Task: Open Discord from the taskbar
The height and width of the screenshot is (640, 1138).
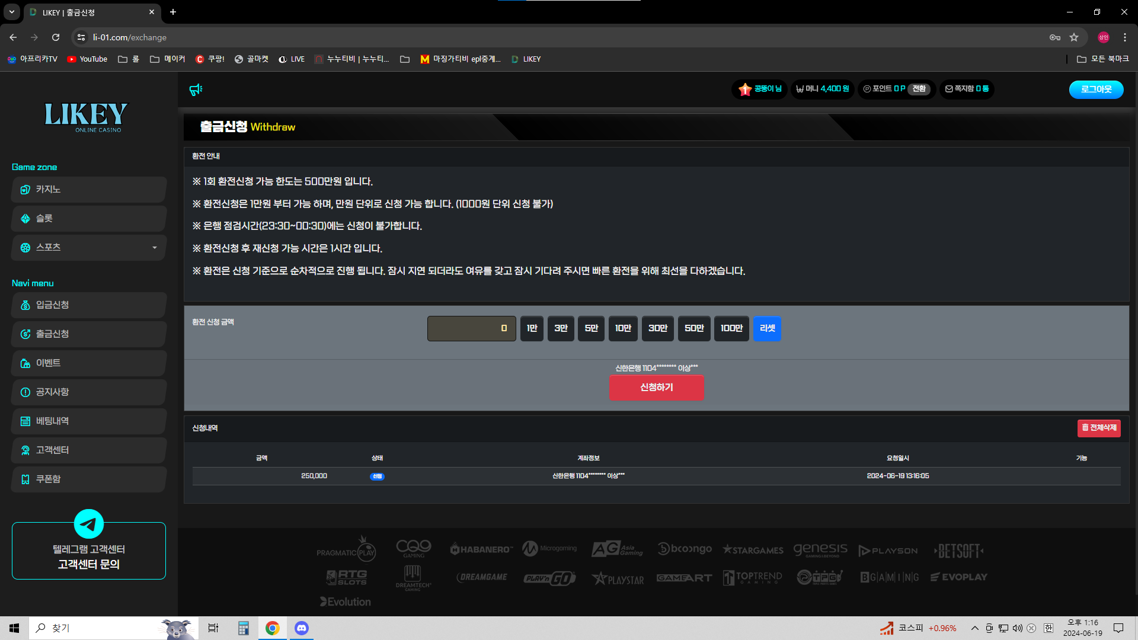Action: 302,628
